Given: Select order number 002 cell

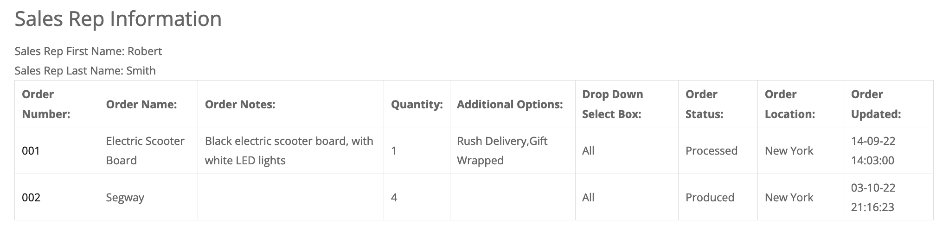Looking at the screenshot, I should [31, 198].
